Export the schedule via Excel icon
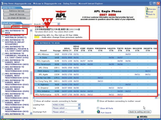This screenshot has width=161, height=120. [x=147, y=11]
